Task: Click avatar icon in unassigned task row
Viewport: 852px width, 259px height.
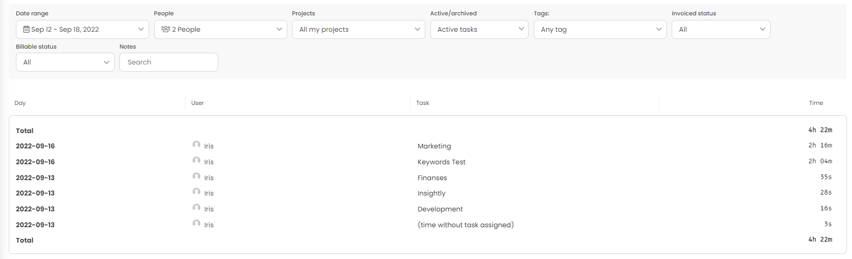Action: pyautogui.click(x=196, y=224)
